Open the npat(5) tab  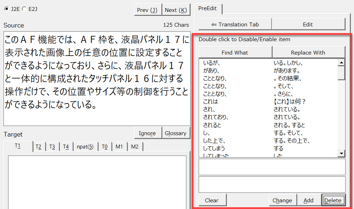[x=85, y=147]
